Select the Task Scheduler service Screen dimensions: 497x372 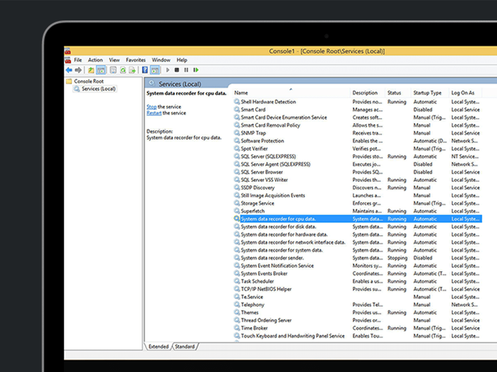(x=257, y=281)
